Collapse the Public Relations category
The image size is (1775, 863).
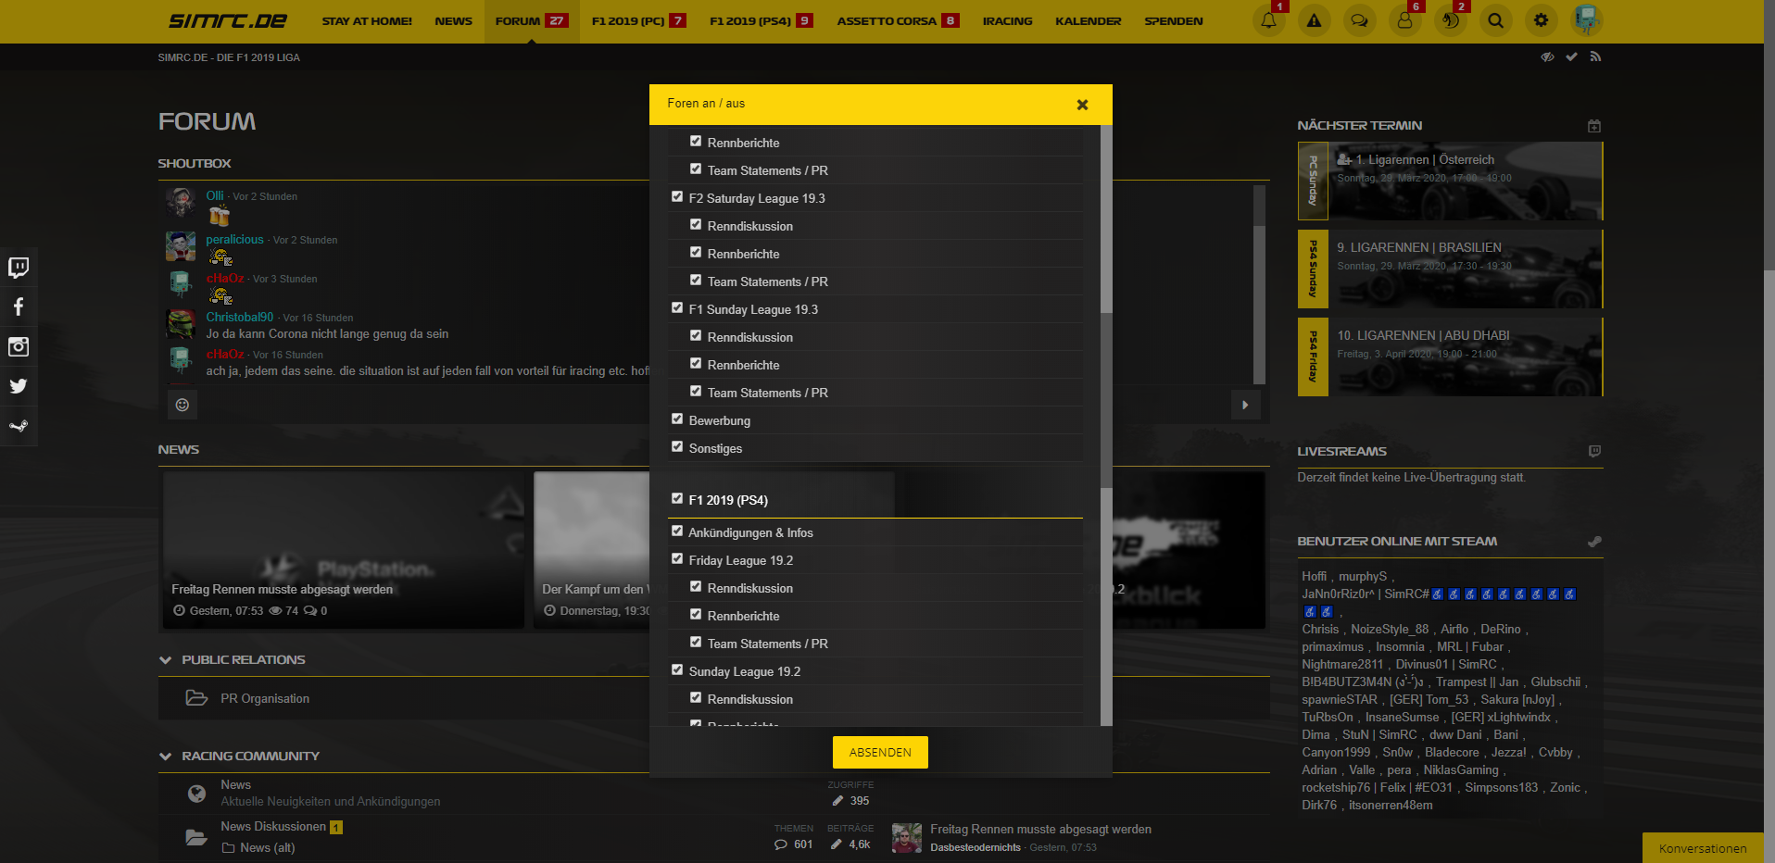(166, 660)
